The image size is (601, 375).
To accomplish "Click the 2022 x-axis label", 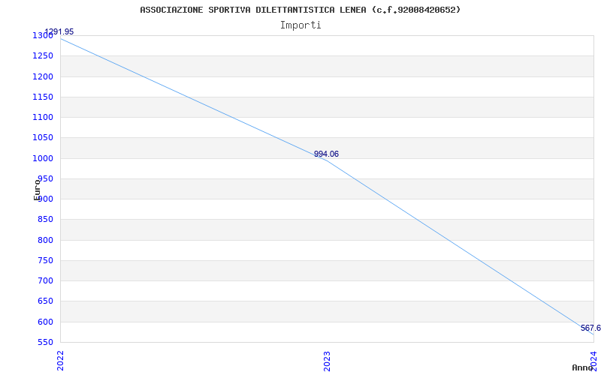I will point(61,361).
